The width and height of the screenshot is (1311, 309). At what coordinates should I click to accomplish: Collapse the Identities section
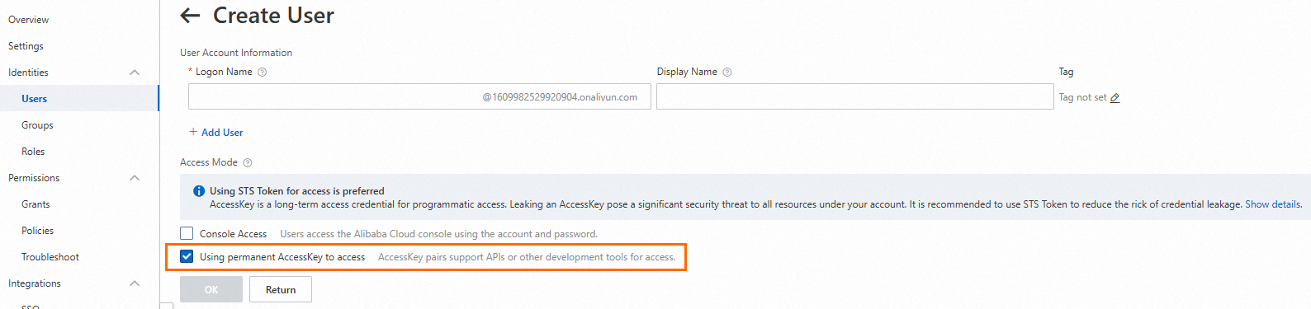pyautogui.click(x=135, y=73)
